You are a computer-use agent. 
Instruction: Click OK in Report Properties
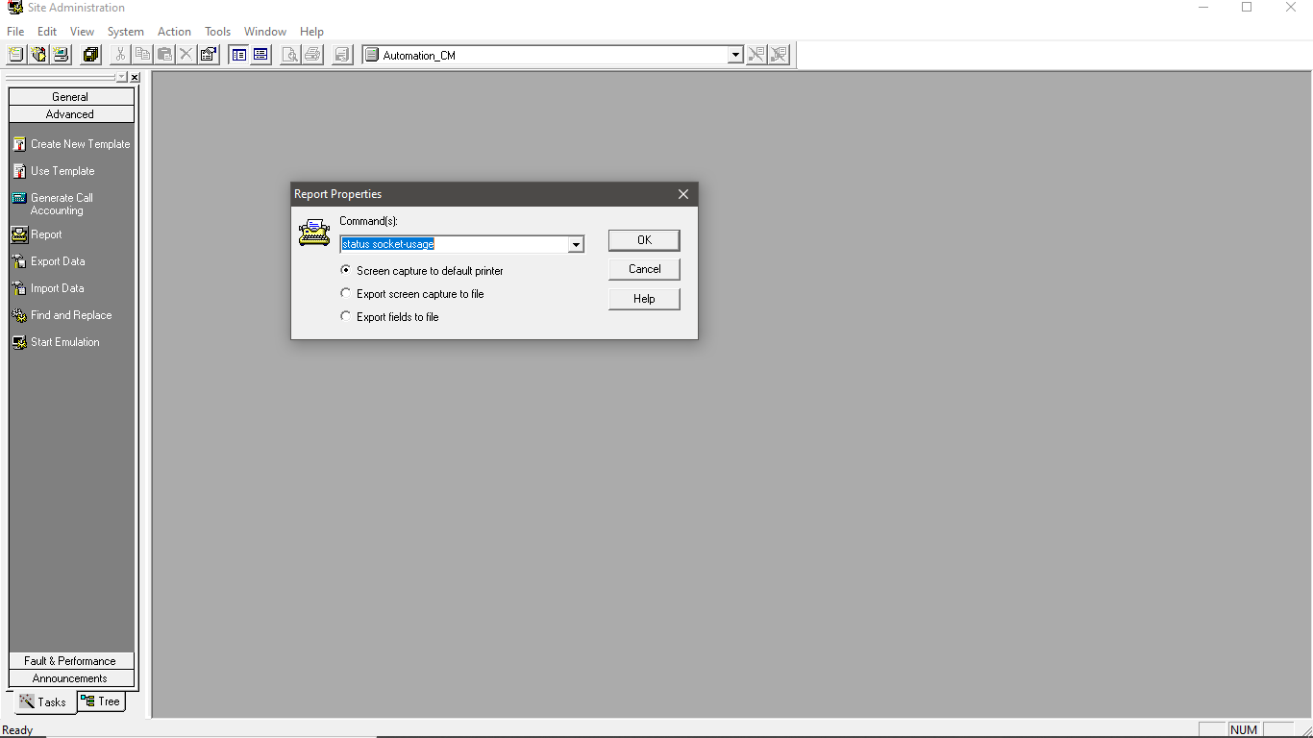(x=644, y=240)
